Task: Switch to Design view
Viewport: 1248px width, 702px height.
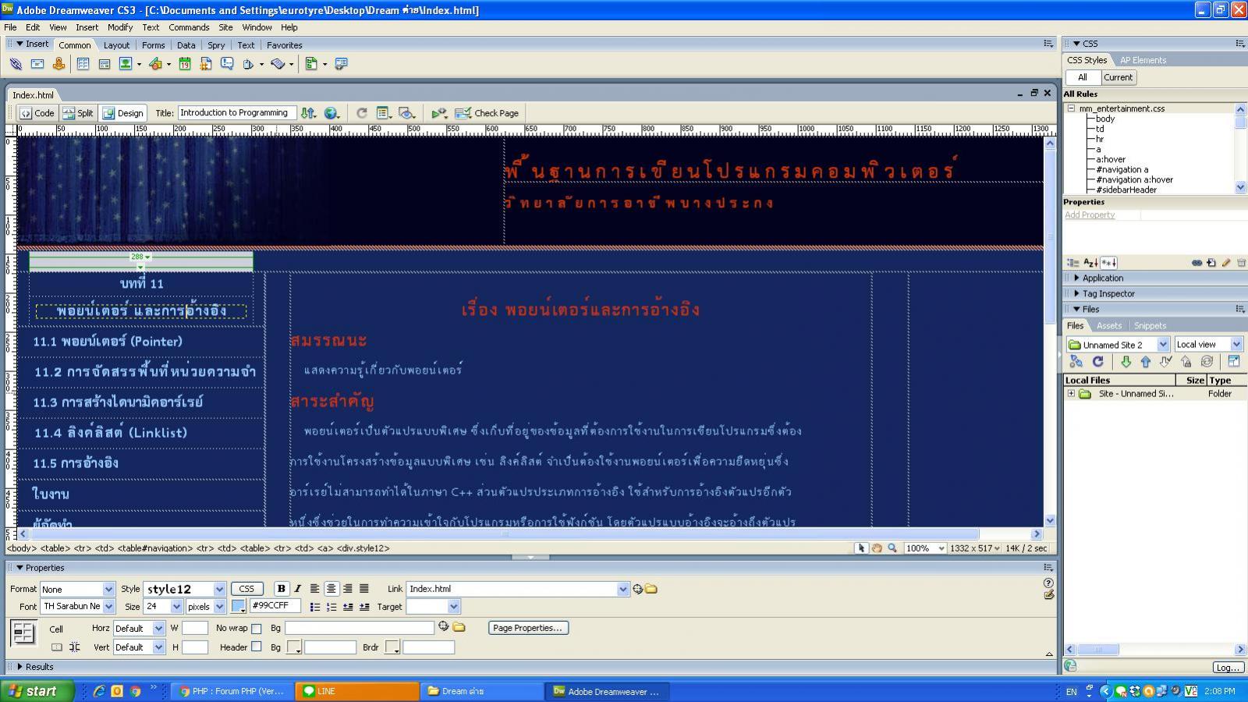Action: click(x=122, y=113)
